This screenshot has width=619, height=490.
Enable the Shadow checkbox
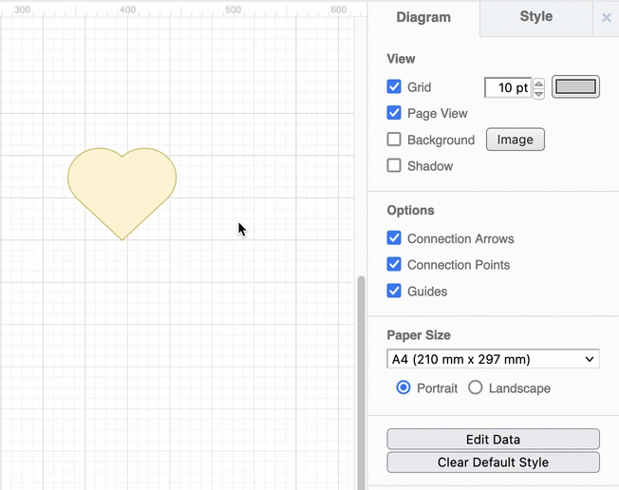[394, 165]
